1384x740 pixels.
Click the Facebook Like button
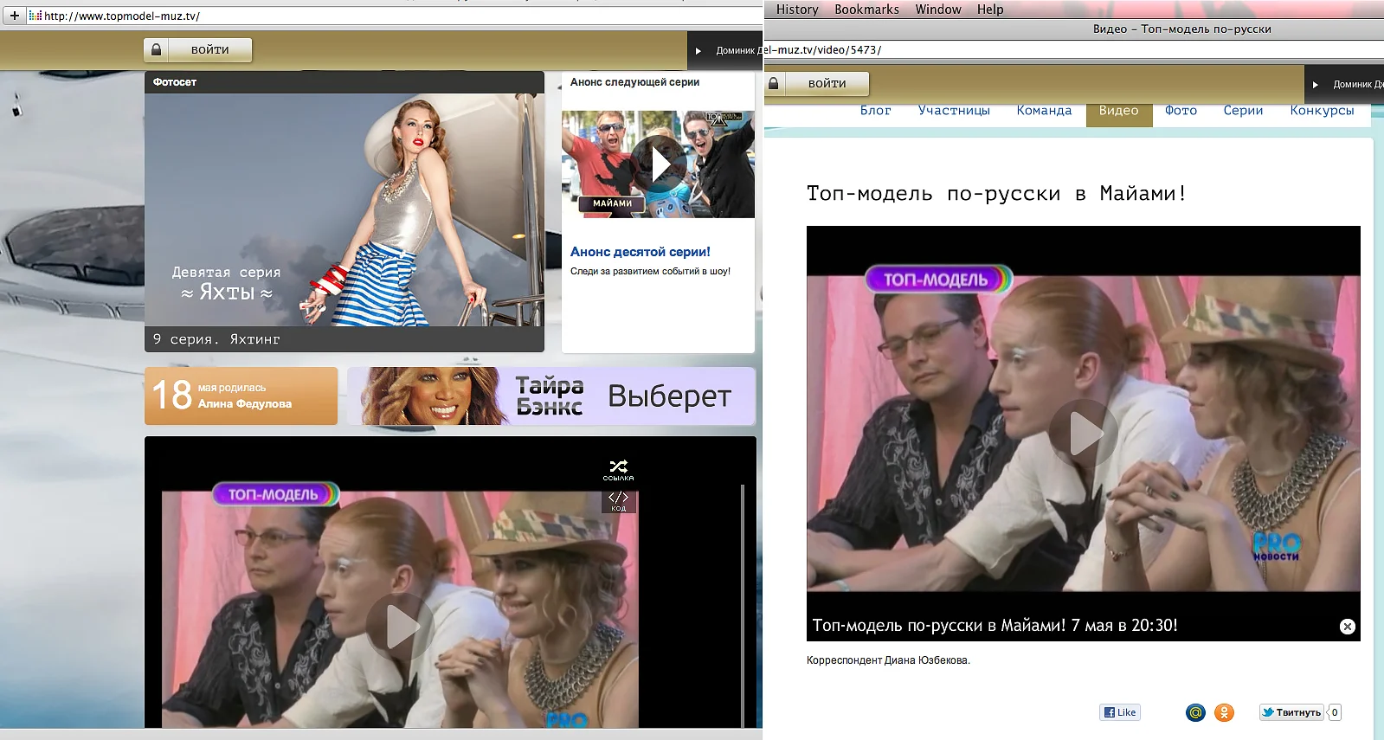click(1120, 712)
